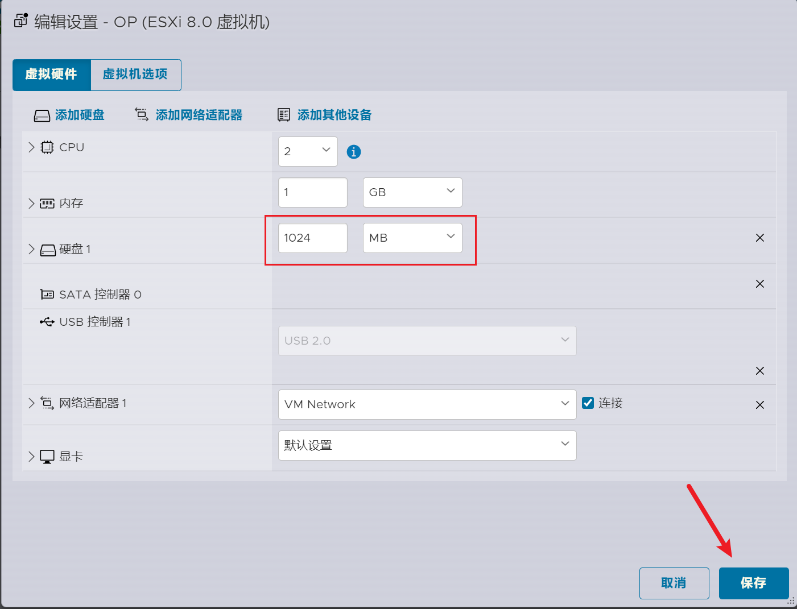The width and height of the screenshot is (797, 609).
Task: Click the 硬盘 1 disk icon
Action: point(48,250)
